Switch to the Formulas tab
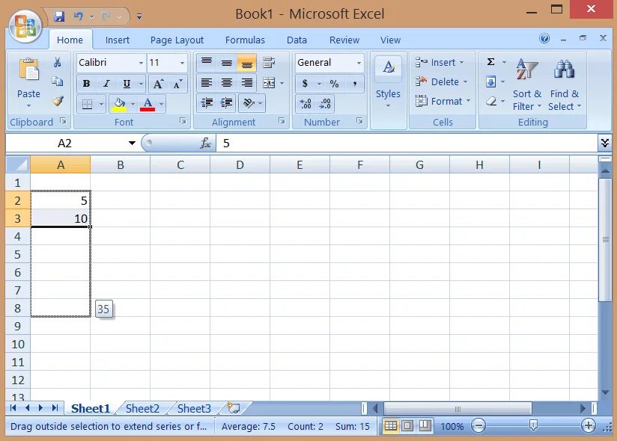The width and height of the screenshot is (617, 441). click(x=245, y=40)
